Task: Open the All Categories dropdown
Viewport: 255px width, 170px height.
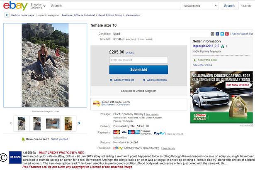Action: click(199, 6)
